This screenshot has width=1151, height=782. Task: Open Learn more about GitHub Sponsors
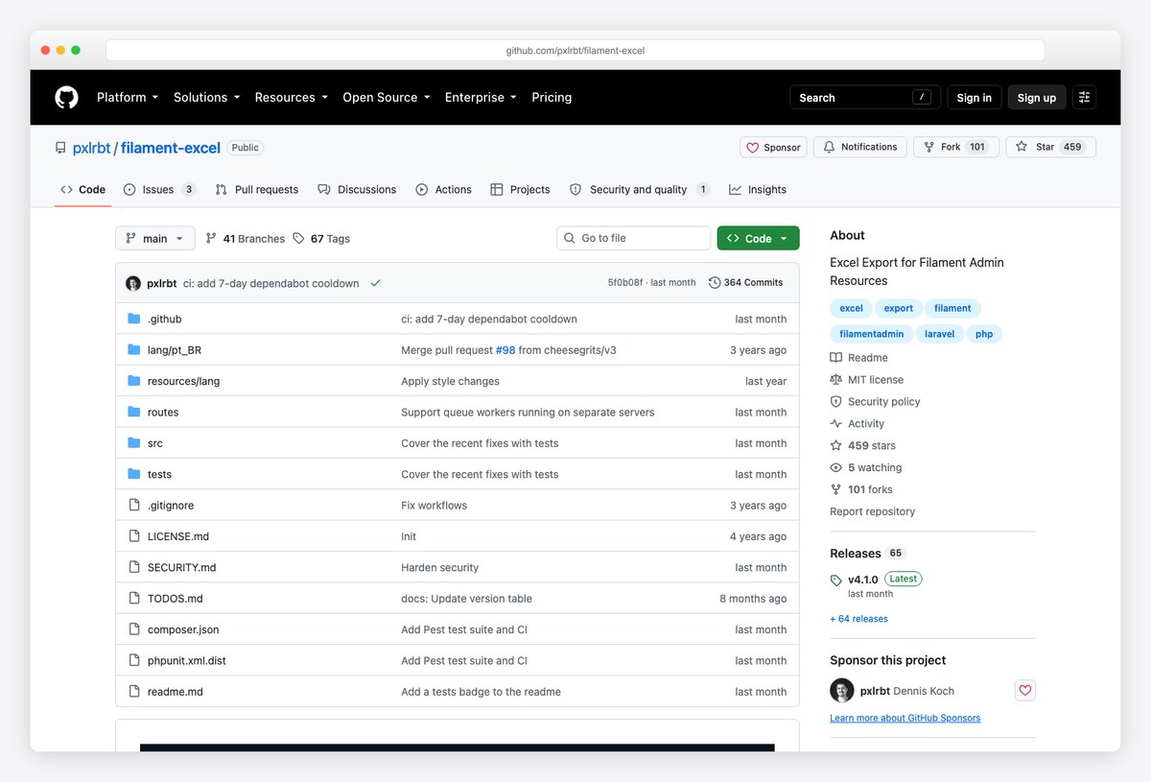[905, 718]
